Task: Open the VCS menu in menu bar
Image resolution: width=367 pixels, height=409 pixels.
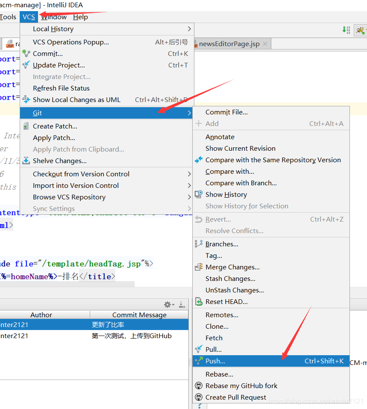Action: tap(29, 17)
